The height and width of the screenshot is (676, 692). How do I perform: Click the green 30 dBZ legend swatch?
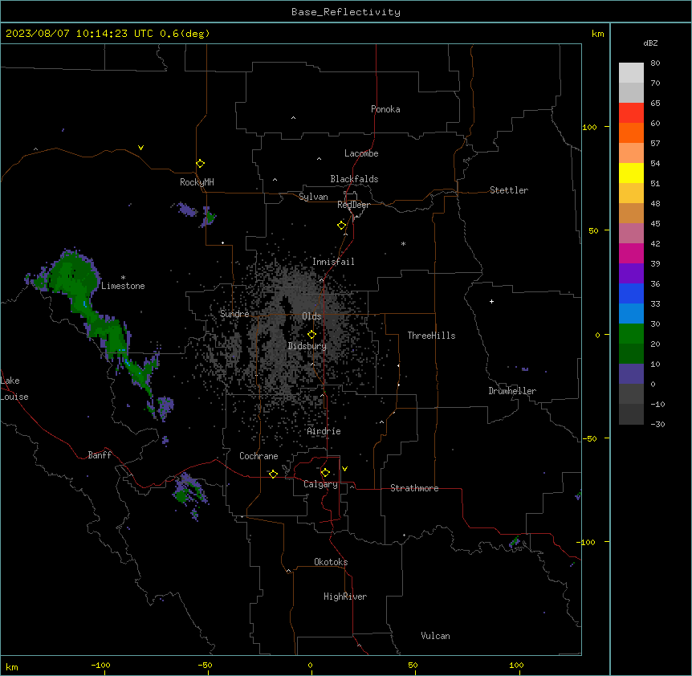click(631, 334)
